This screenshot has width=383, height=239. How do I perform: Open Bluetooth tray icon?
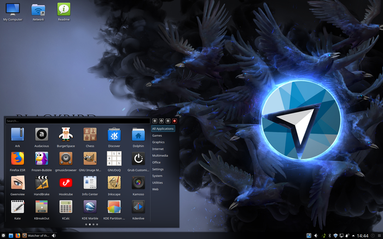pos(329,236)
